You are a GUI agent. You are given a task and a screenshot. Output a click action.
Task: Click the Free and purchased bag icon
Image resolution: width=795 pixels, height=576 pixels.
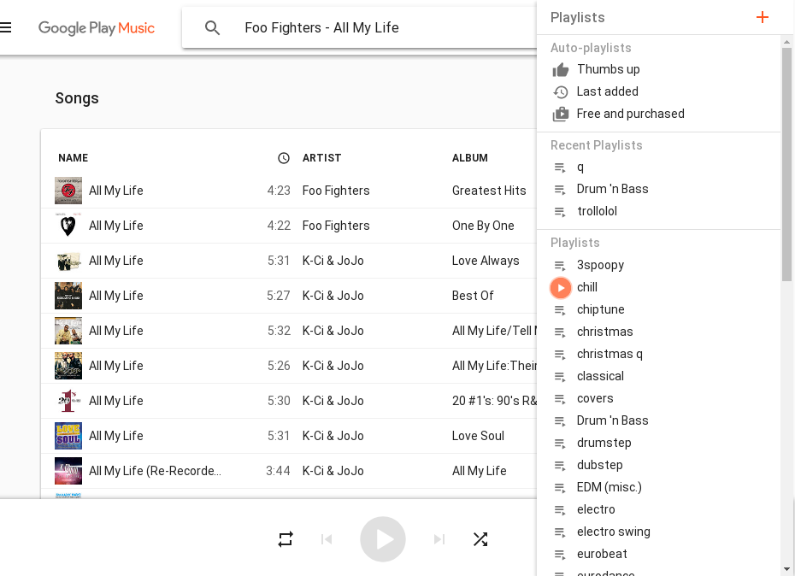[560, 114]
